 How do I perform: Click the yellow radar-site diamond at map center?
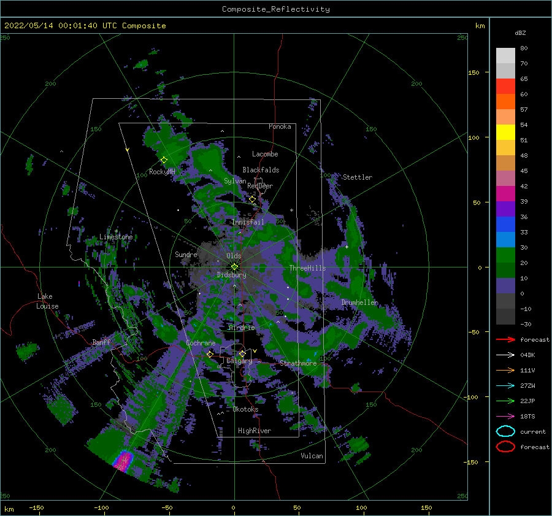pos(234,267)
